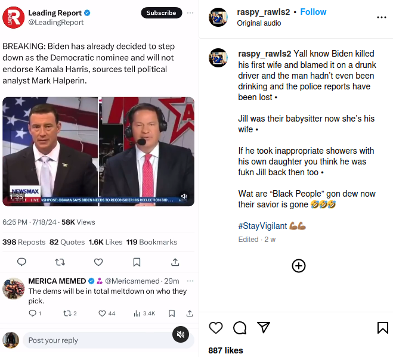Repost the Leading Report tweet
The width and height of the screenshot is (393, 357).
(x=60, y=262)
